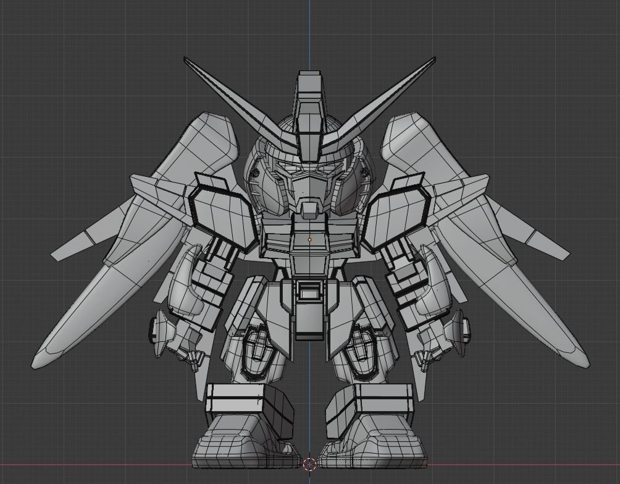Click the red-white 3D cursor between the feet
This screenshot has width=620, height=484.
tap(309, 464)
